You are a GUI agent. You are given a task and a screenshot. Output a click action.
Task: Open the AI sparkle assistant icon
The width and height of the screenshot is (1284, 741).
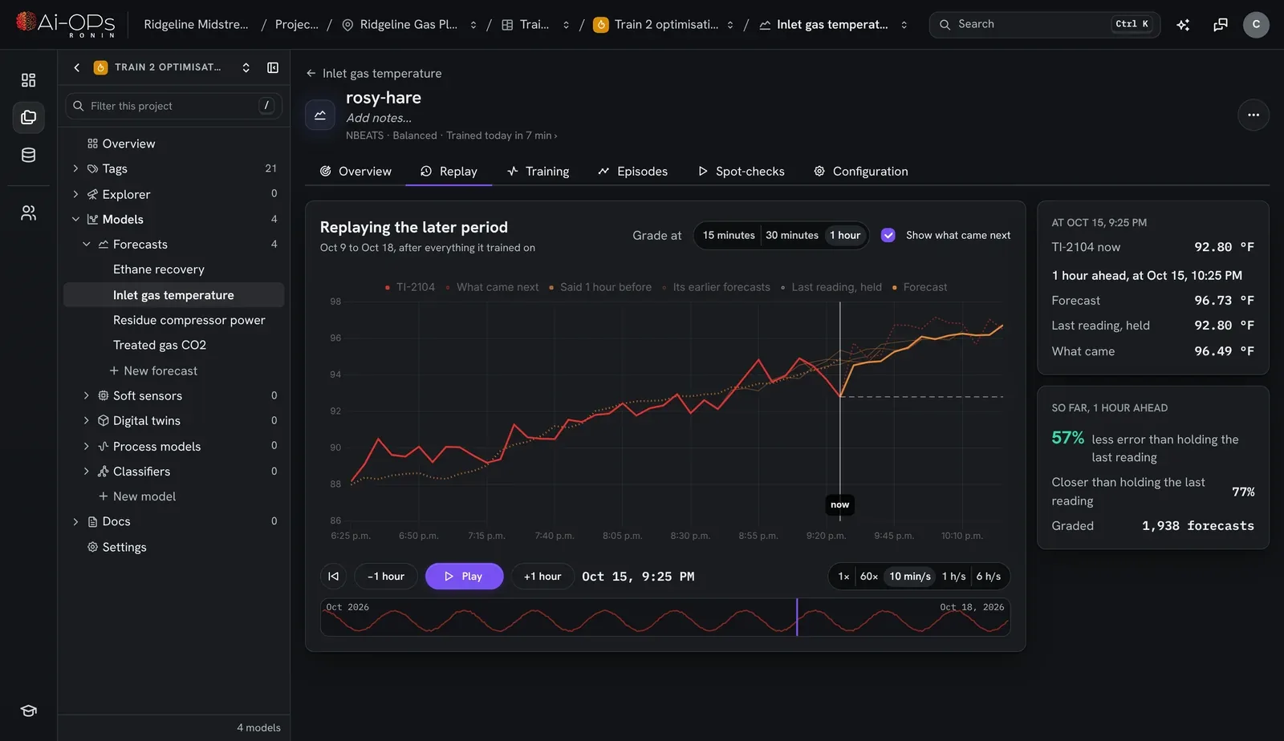click(x=1183, y=25)
